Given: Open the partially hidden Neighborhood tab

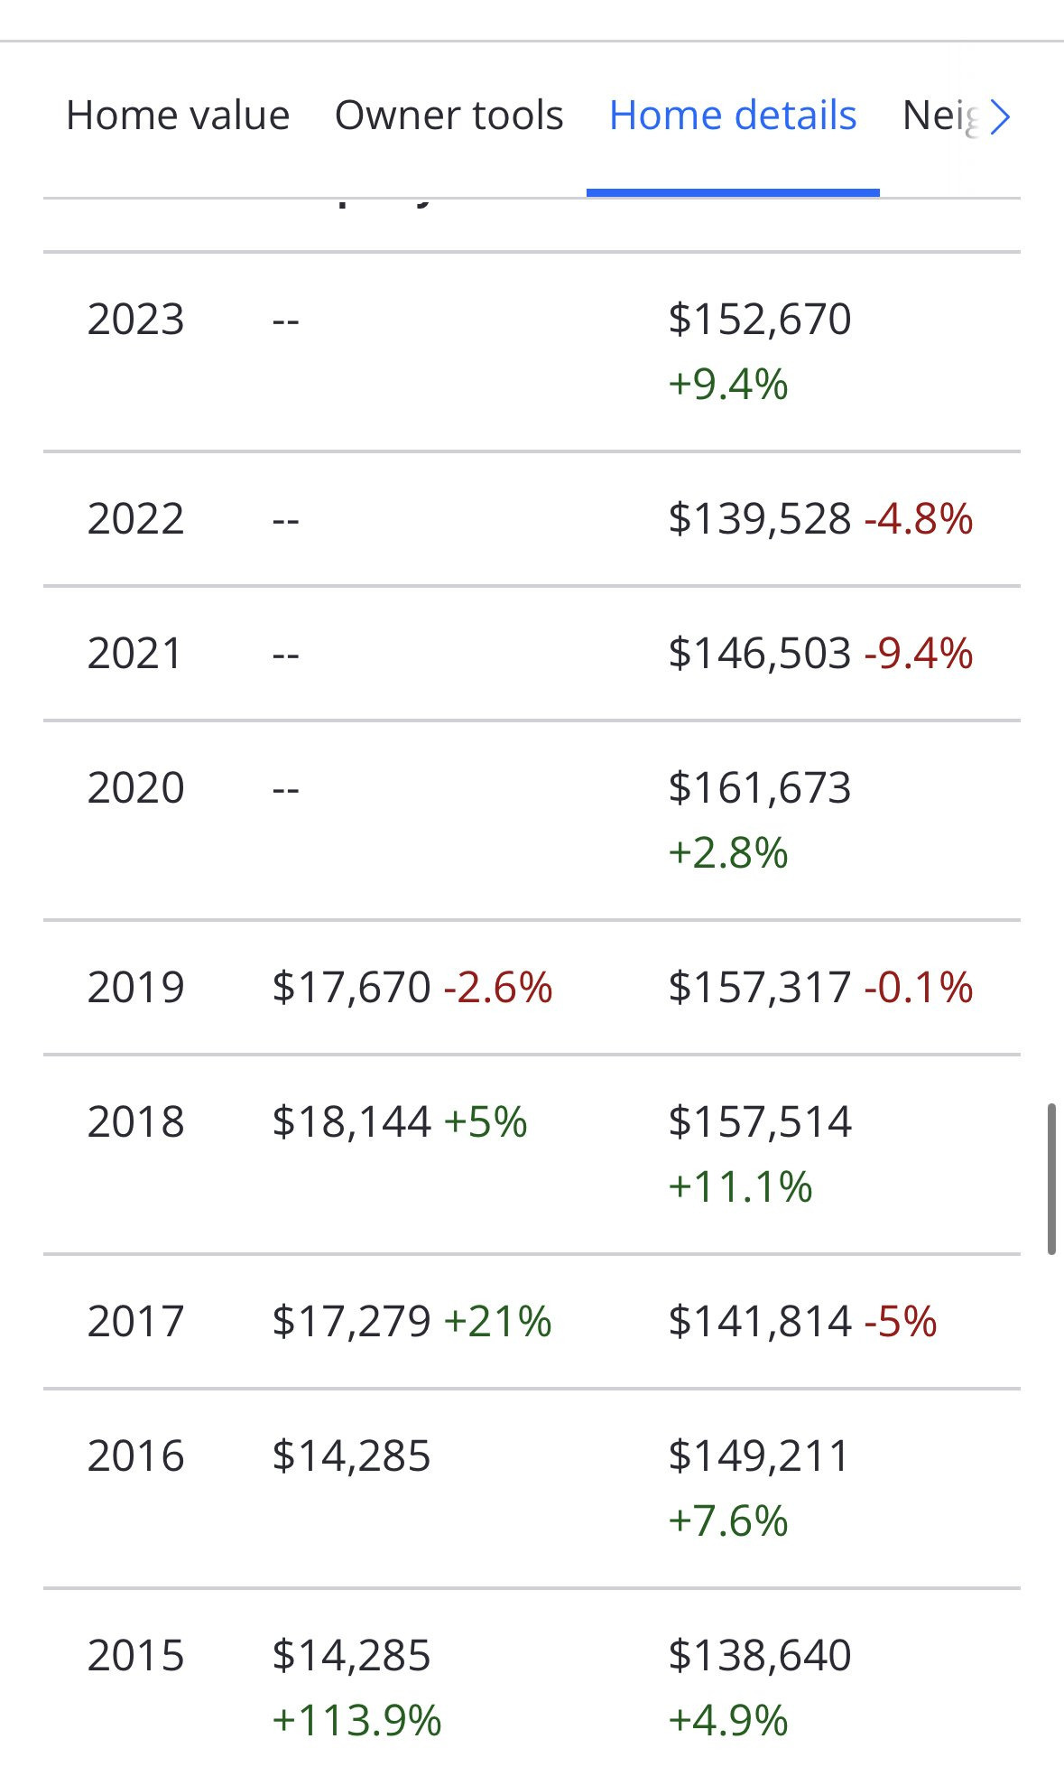Looking at the screenshot, I should click(x=940, y=116).
